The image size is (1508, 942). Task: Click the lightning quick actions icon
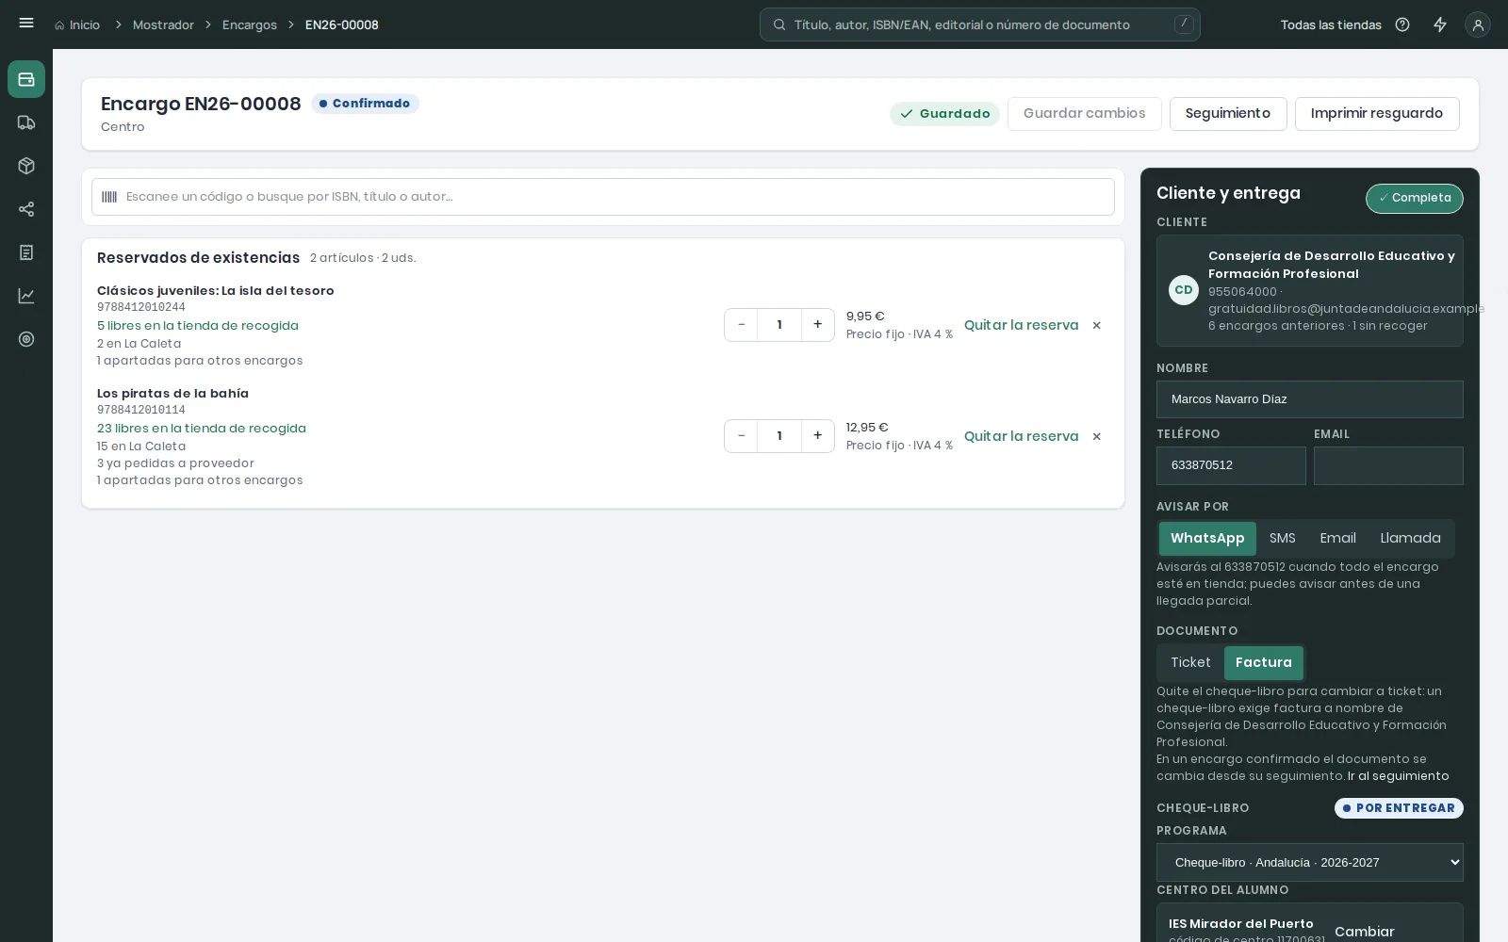[x=1440, y=24]
